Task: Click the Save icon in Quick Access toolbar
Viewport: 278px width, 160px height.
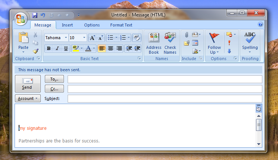Action: click(35, 15)
